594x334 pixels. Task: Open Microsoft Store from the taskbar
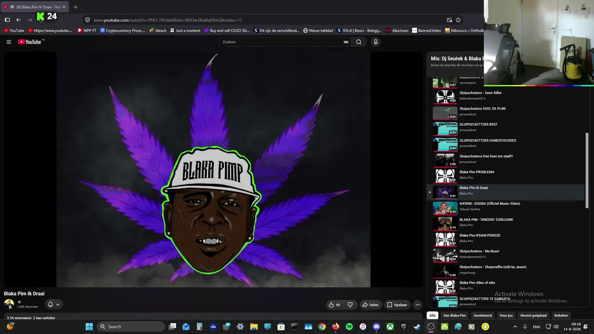click(x=281, y=327)
